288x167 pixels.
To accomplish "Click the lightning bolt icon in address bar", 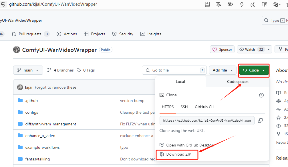I will point(242,4).
